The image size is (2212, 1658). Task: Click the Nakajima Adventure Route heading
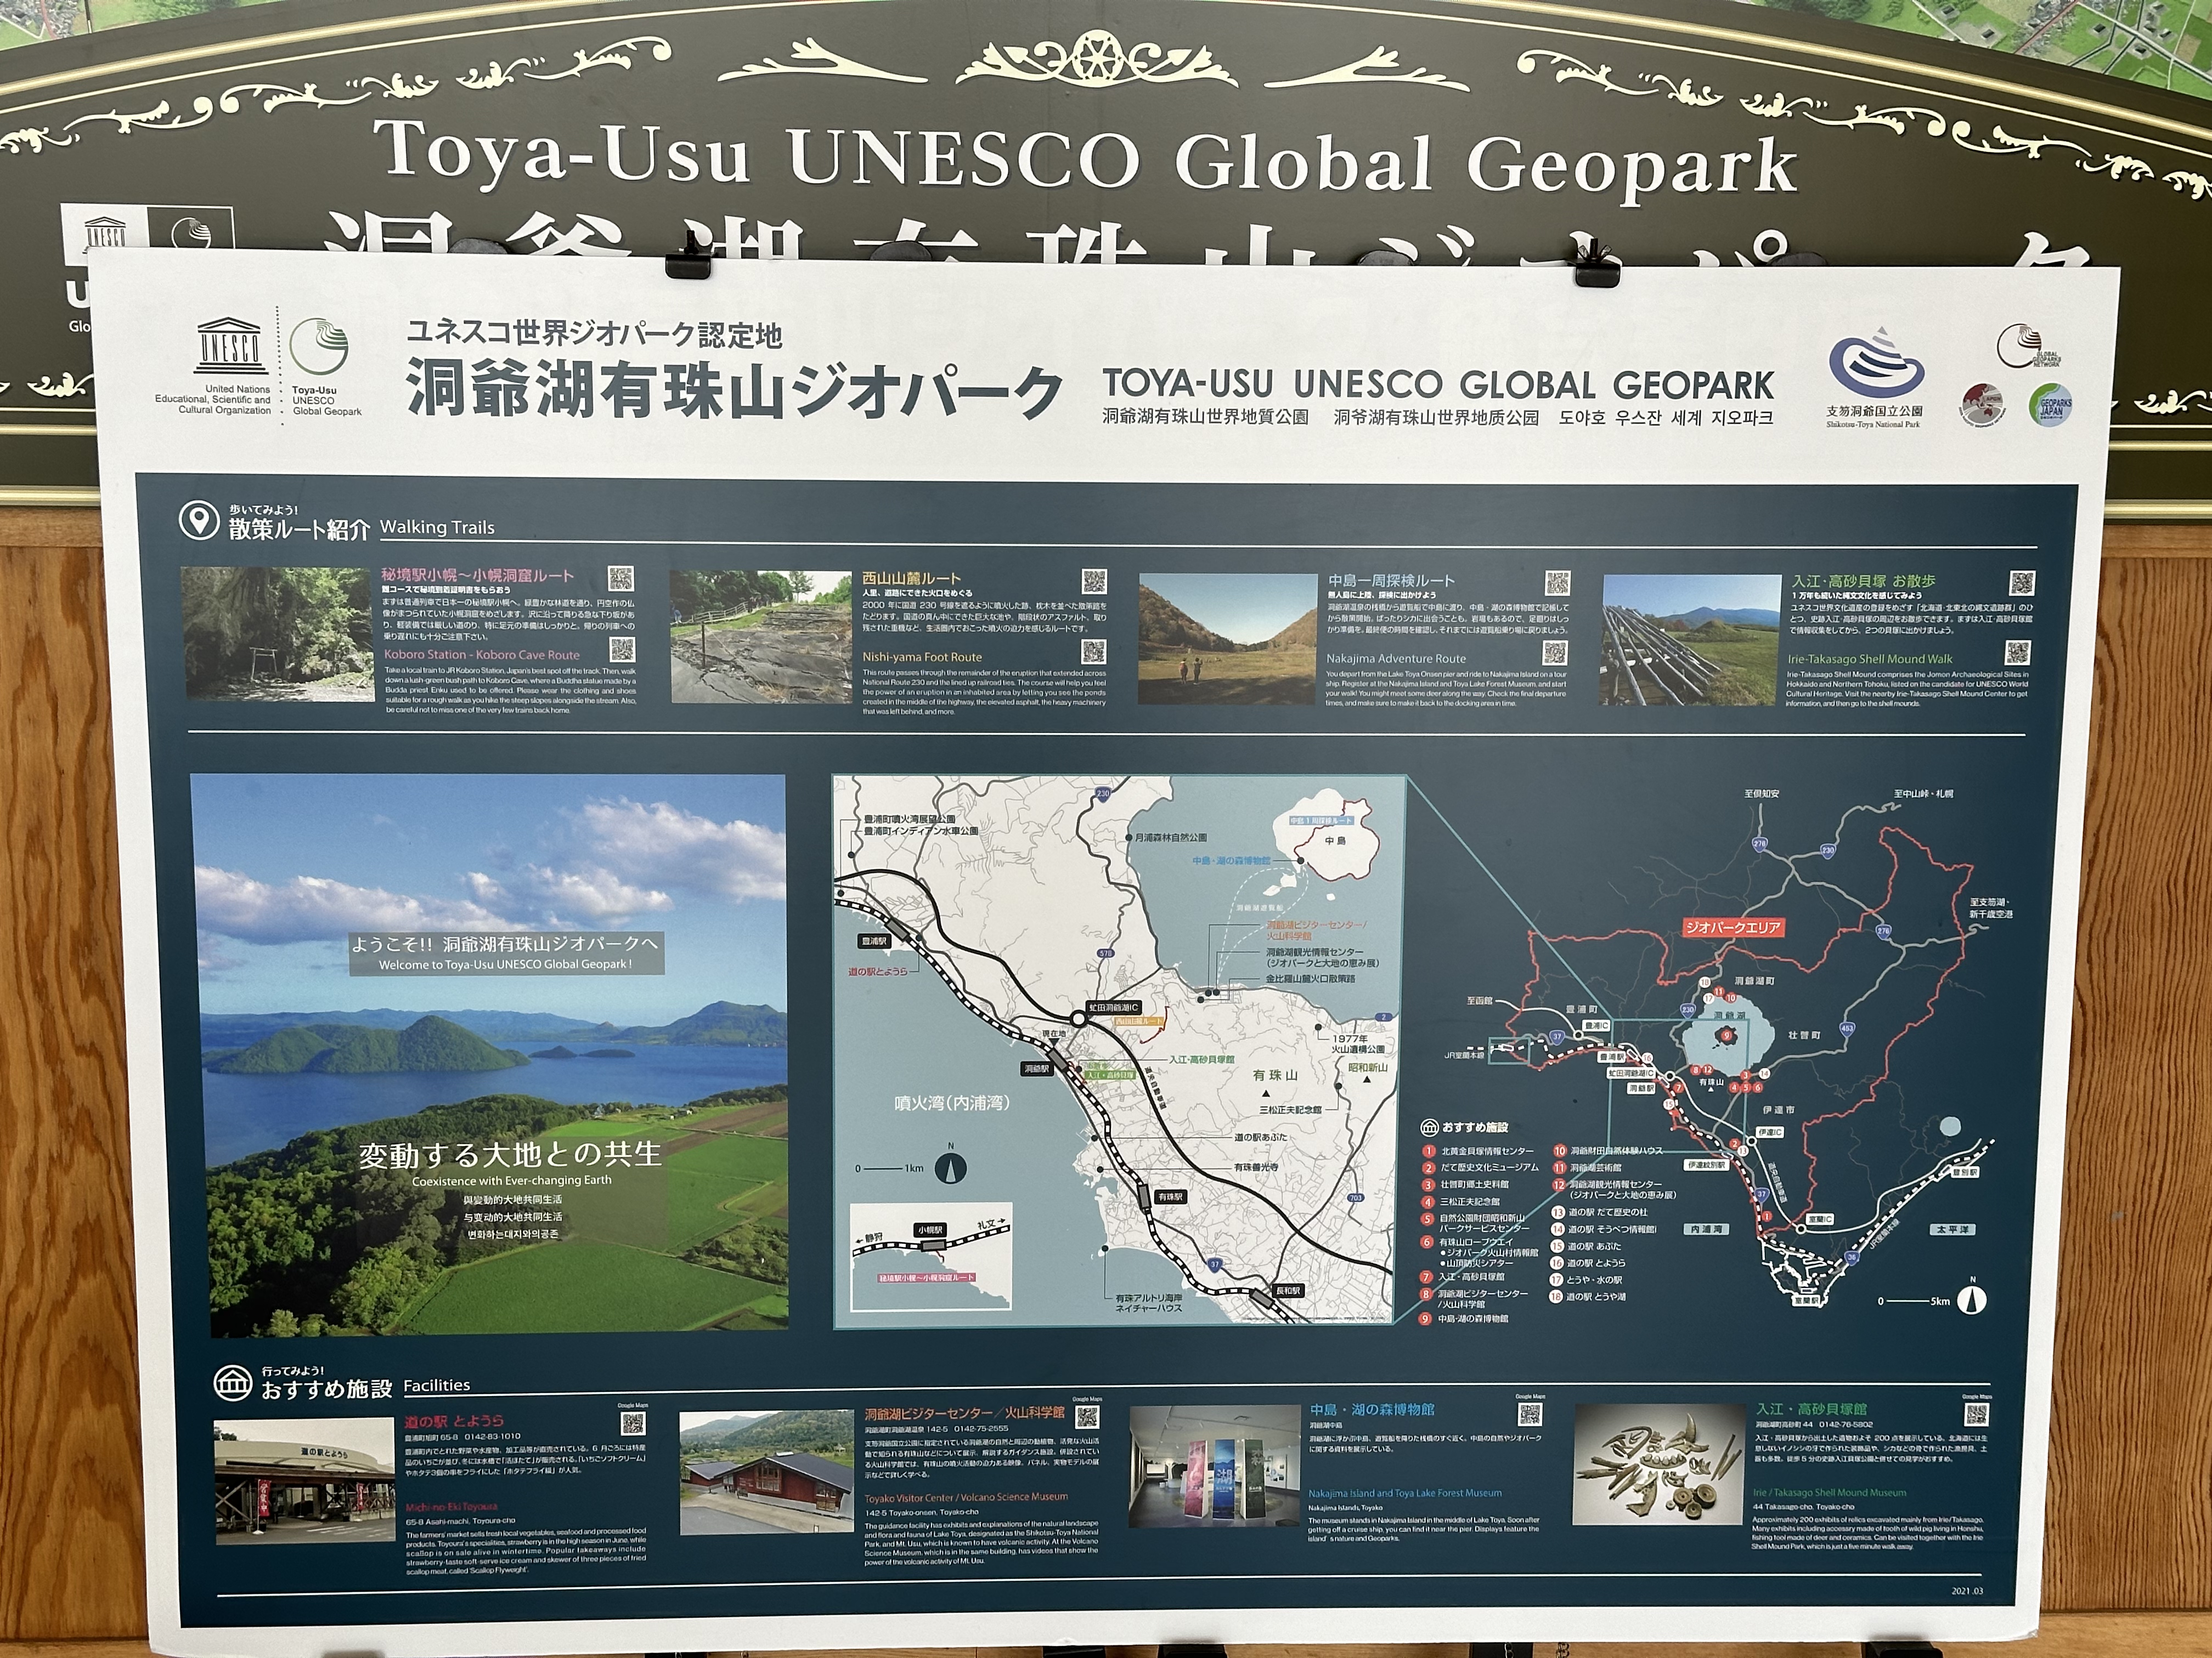tap(1396, 658)
